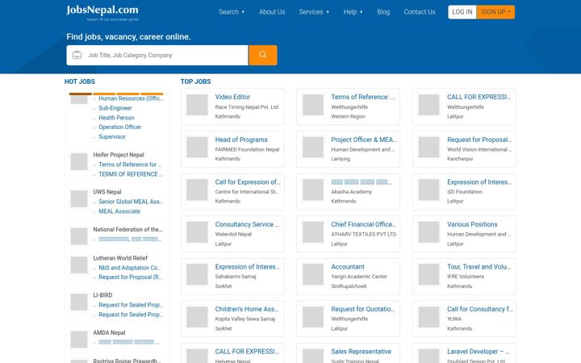Go to the About Us page
Viewport: 581px width, 363px height.
[272, 12]
